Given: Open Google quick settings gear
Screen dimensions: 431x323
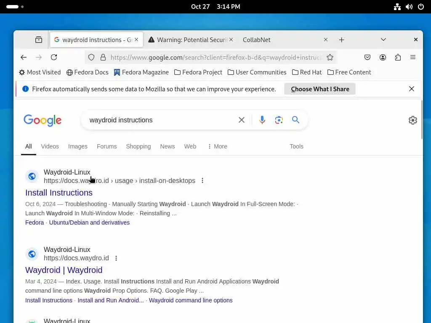Looking at the screenshot, I should 412,120.
